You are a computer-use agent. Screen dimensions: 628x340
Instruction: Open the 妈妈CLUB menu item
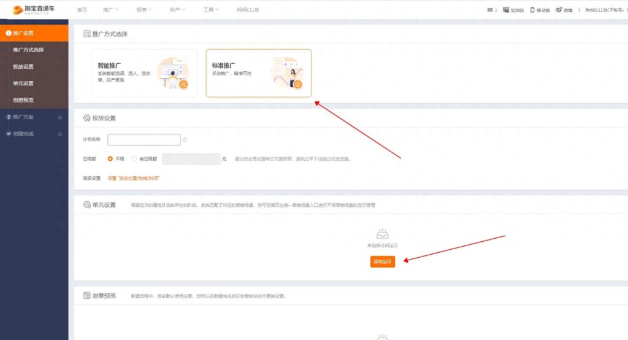point(248,10)
